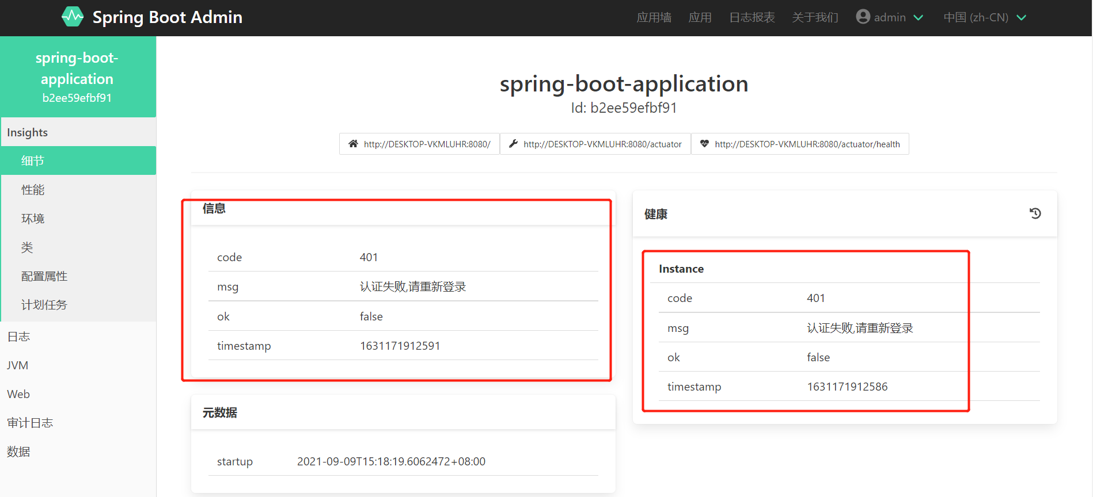Select the 性能 sidebar item
Image resolution: width=1093 pixels, height=497 pixels.
(x=78, y=190)
